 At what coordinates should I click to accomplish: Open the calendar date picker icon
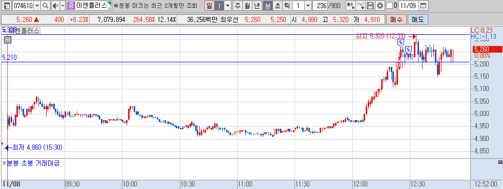pos(424,6)
